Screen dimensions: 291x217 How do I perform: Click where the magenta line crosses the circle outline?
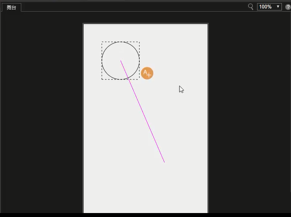(x=128, y=78)
